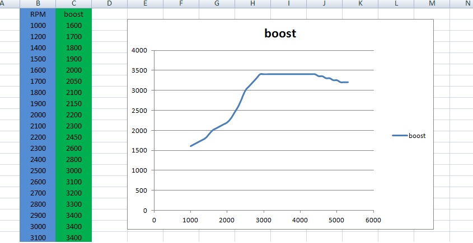Select column F header
The width and height of the screenshot is (473, 243).
(x=181, y=3)
